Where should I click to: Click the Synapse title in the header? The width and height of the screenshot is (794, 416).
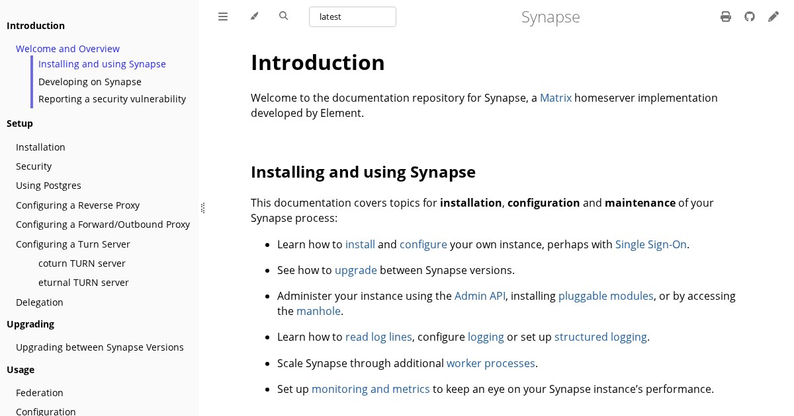tap(551, 17)
